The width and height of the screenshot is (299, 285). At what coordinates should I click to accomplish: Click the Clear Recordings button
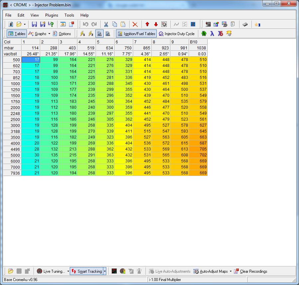coord(250,271)
